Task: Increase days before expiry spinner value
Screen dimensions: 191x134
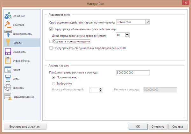Action: (127, 34)
